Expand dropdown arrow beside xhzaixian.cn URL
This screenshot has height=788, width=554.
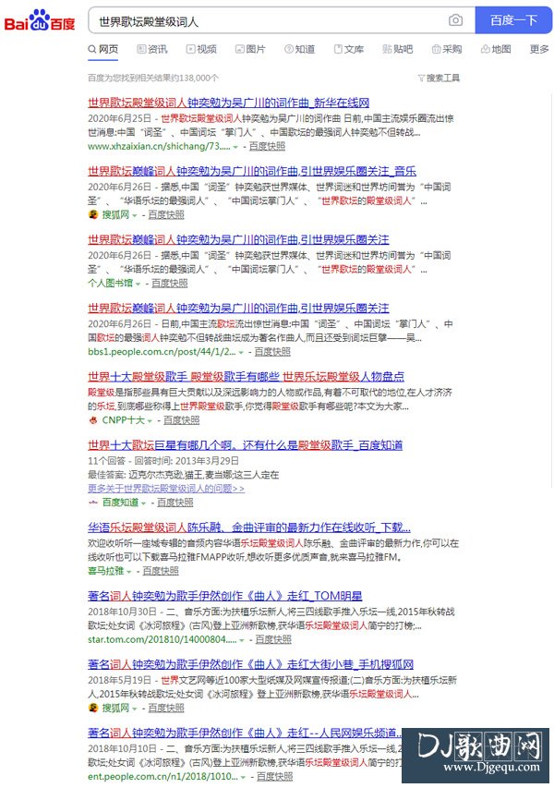pyautogui.click(x=235, y=147)
